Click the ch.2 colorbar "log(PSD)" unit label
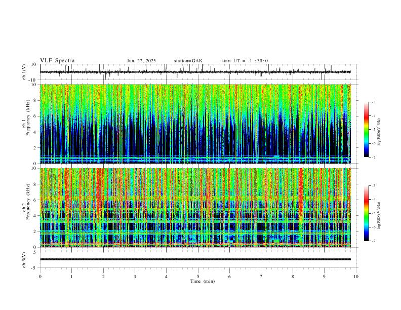Image resolution: width=401 pixels, height=310 pixels. click(379, 215)
